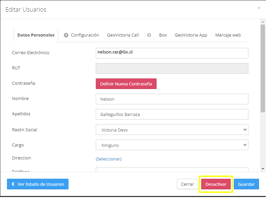Expand the Cargo dropdown
The height and width of the screenshot is (198, 269).
(x=172, y=145)
